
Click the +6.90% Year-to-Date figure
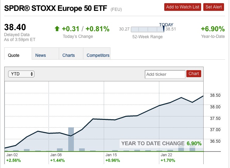tap(212, 29)
